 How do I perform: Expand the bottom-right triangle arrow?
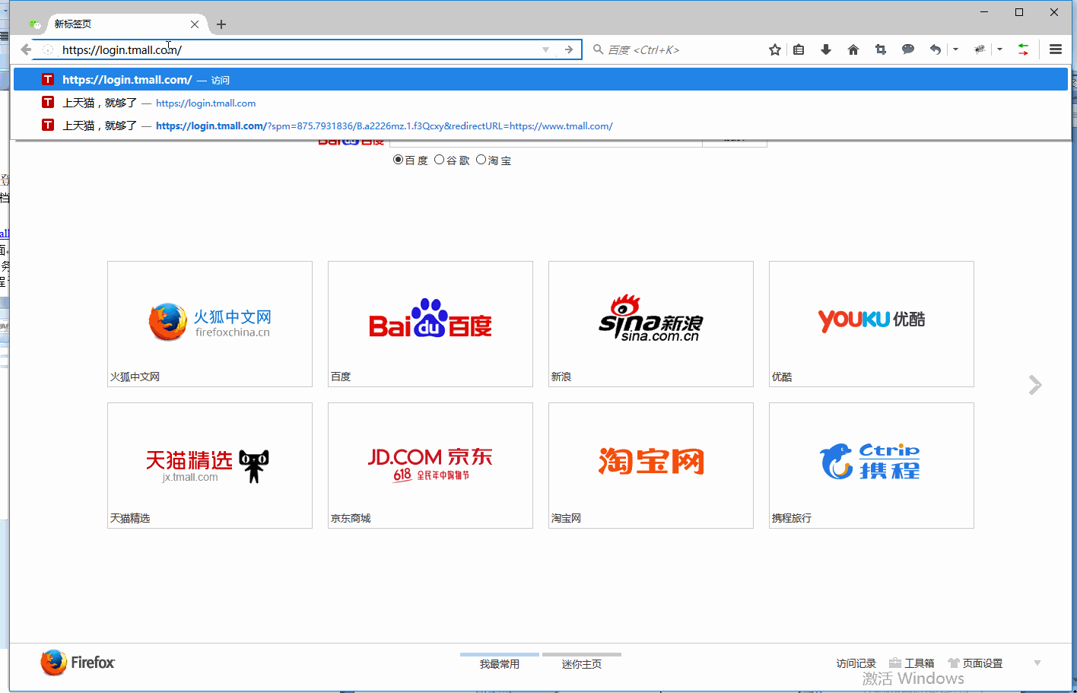[1037, 663]
